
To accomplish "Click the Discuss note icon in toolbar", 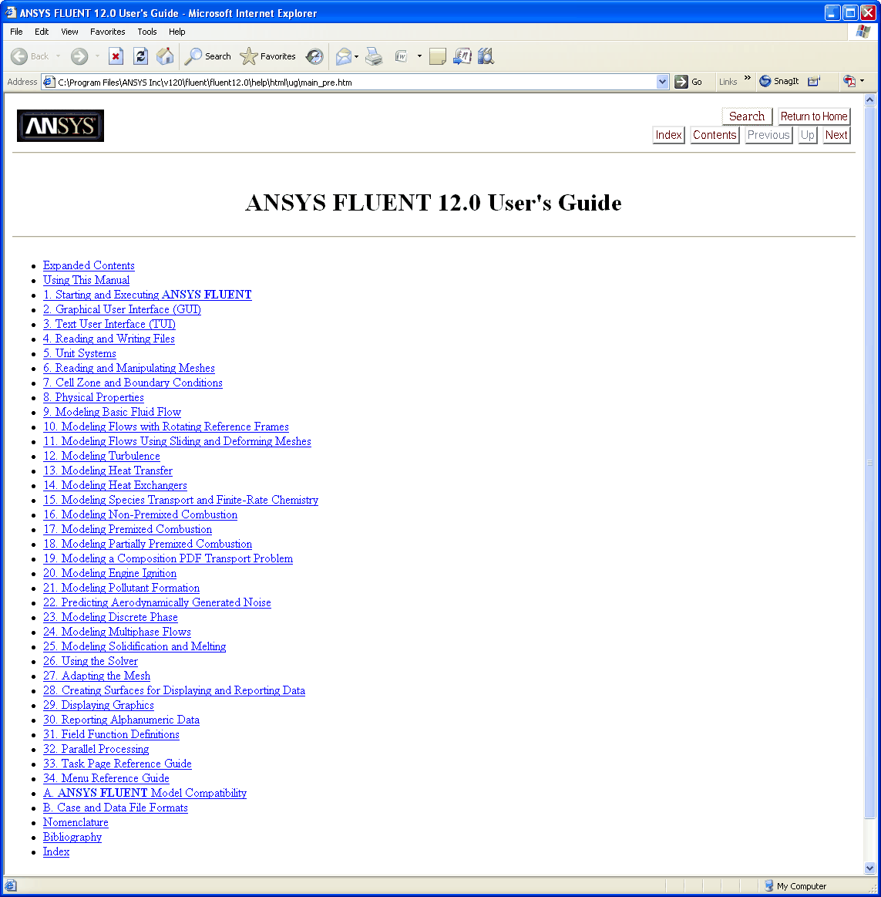I will 437,56.
